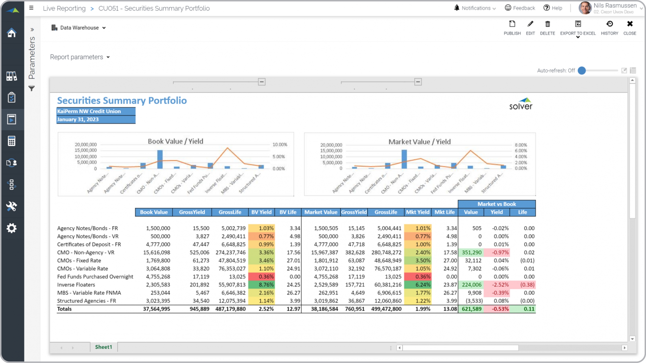Collapse the first column group minus button

point(262,82)
